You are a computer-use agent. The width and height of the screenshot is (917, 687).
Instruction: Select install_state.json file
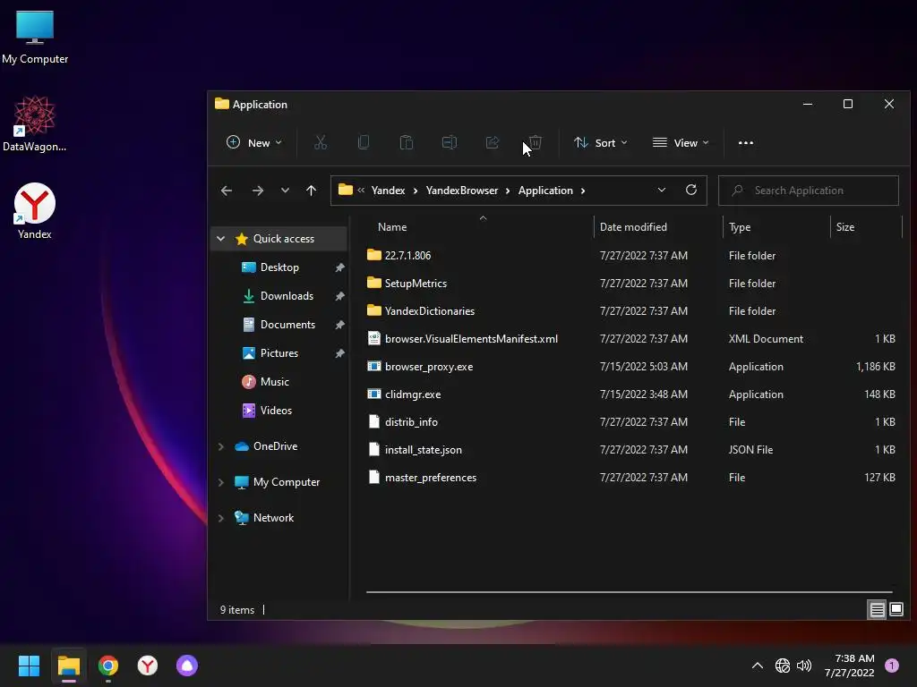click(x=631, y=450)
